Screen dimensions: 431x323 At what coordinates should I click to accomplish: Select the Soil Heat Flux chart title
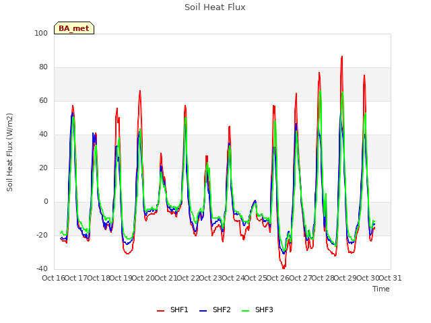pos(215,7)
